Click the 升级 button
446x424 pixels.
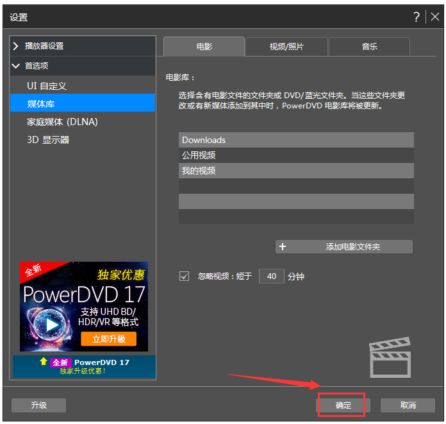coord(38,405)
